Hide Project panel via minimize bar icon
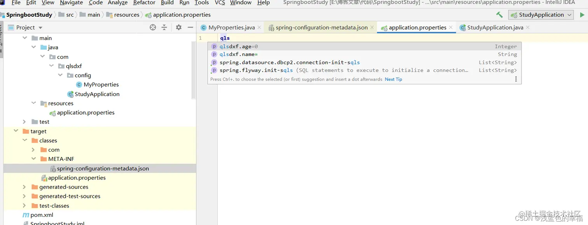This screenshot has width=588, height=225. tap(190, 27)
